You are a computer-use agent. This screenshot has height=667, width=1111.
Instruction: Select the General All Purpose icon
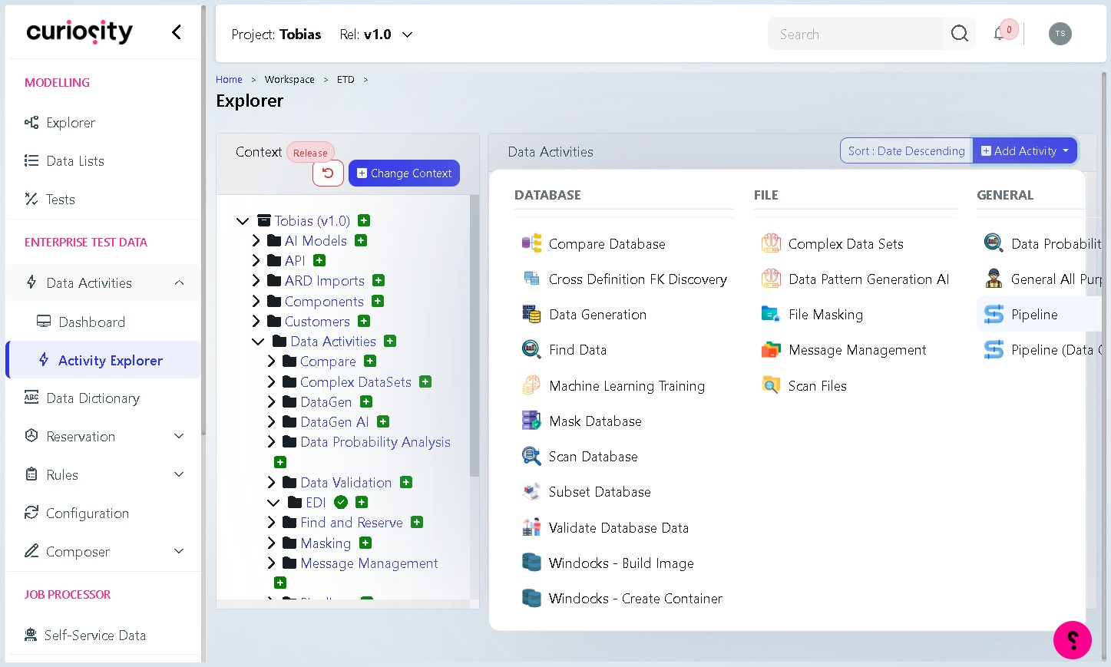click(994, 279)
